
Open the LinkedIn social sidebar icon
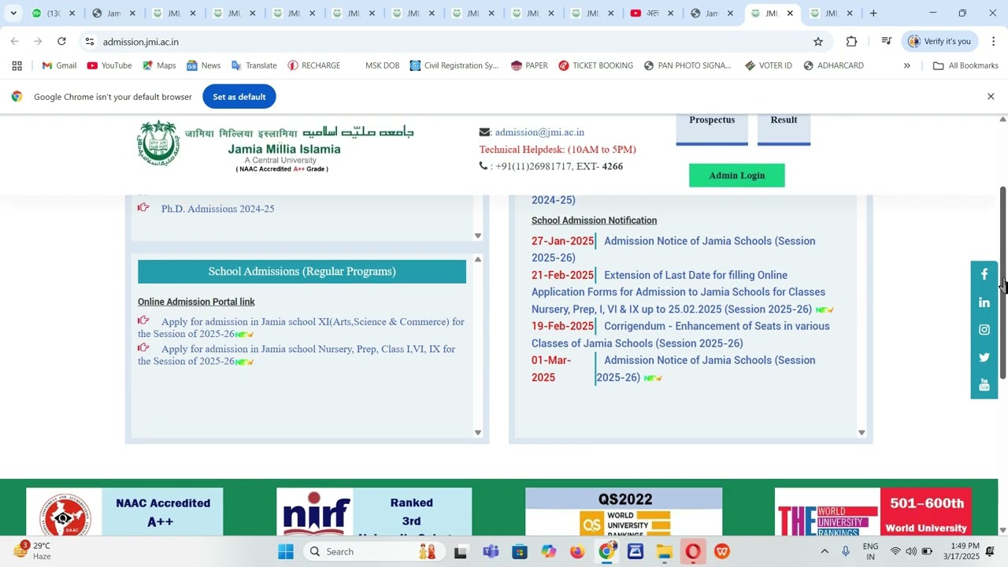click(x=984, y=302)
